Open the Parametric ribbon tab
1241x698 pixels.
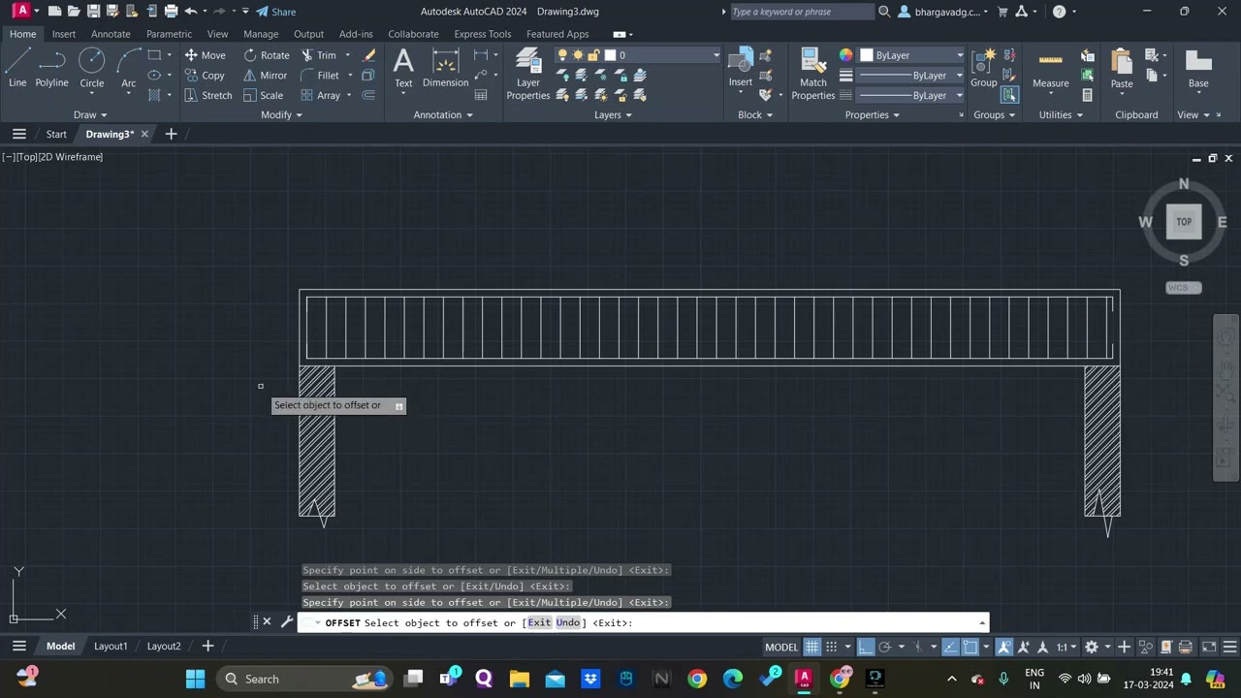pos(169,34)
